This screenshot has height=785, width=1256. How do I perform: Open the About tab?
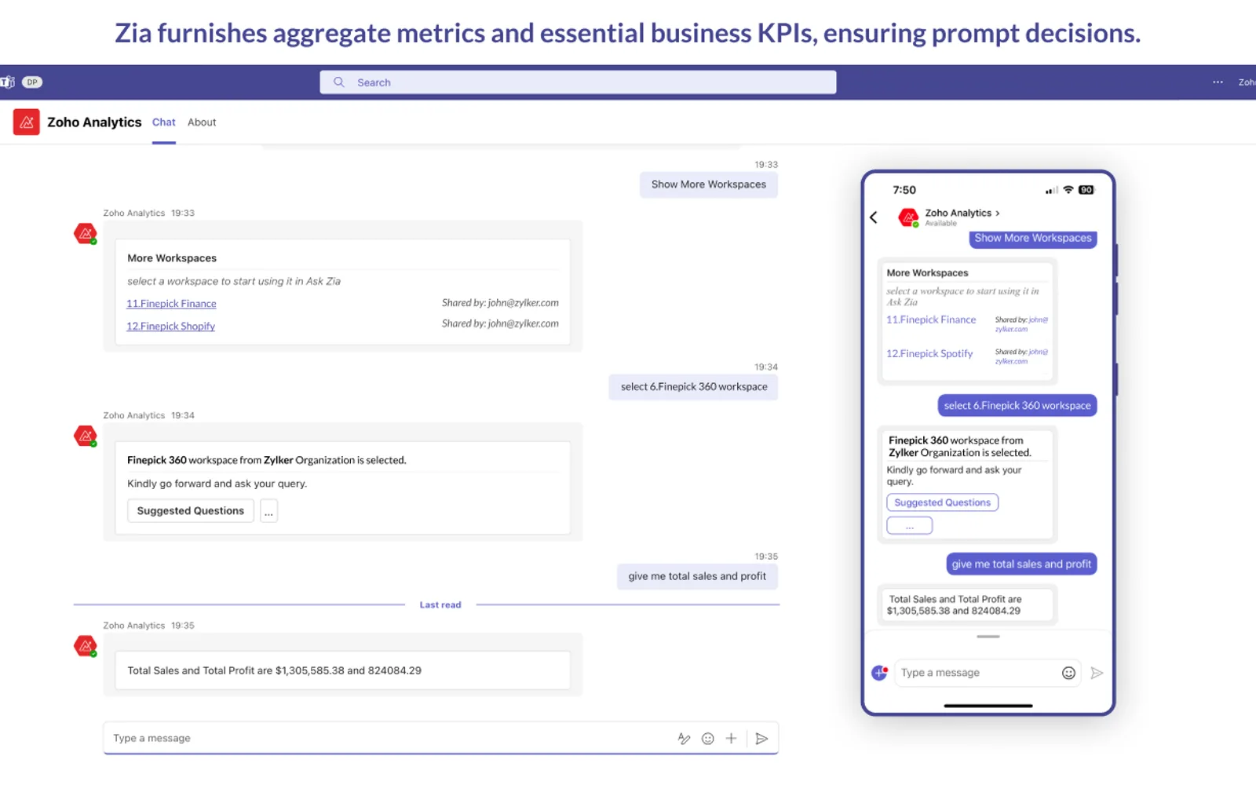coord(202,122)
